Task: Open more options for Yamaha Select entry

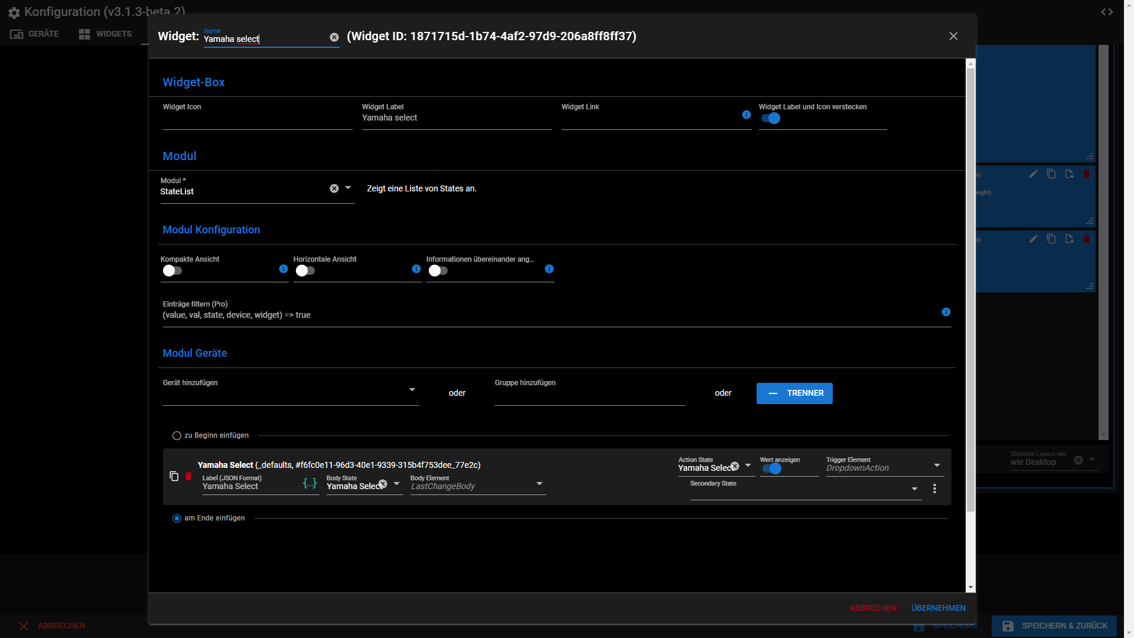Action: tap(934, 489)
